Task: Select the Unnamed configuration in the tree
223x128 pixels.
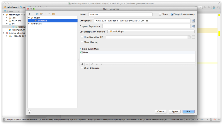Action: click(53, 21)
